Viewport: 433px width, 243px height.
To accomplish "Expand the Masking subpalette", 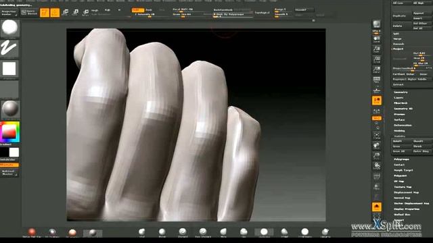I will coord(399,130).
